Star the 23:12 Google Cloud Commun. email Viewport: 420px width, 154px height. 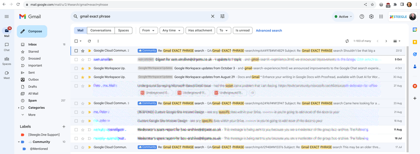(x=83, y=51)
